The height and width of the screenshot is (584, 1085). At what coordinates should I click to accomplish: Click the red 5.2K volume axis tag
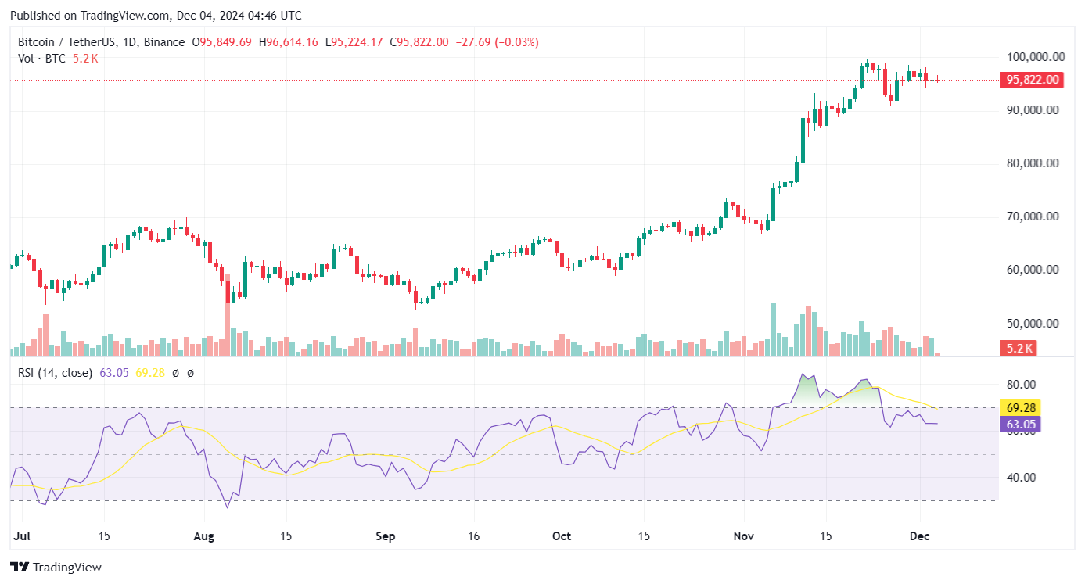point(1019,349)
